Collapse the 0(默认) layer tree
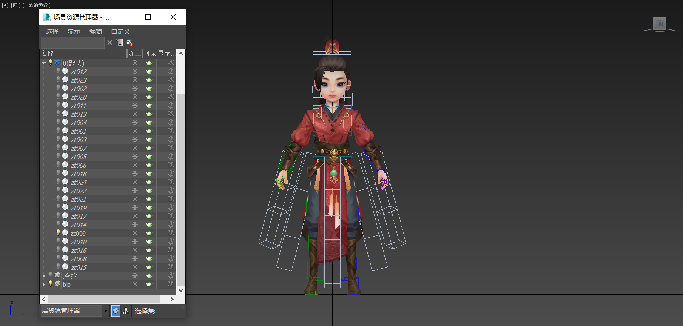Screen dimensions: 683x326 43,63
